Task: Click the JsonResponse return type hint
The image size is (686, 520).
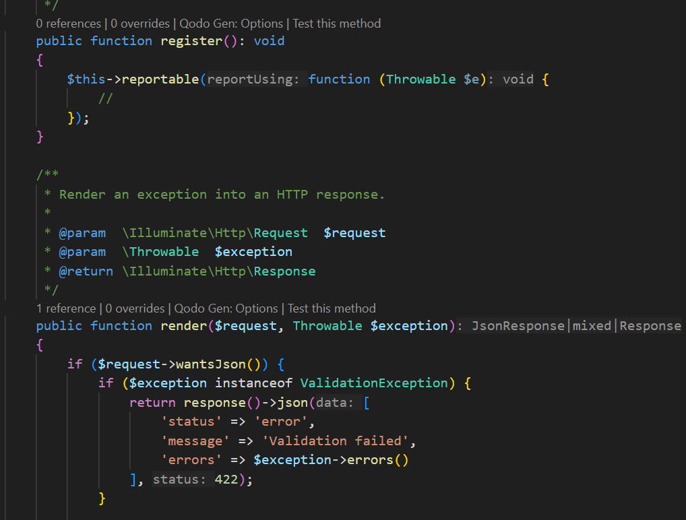Action: click(x=518, y=326)
